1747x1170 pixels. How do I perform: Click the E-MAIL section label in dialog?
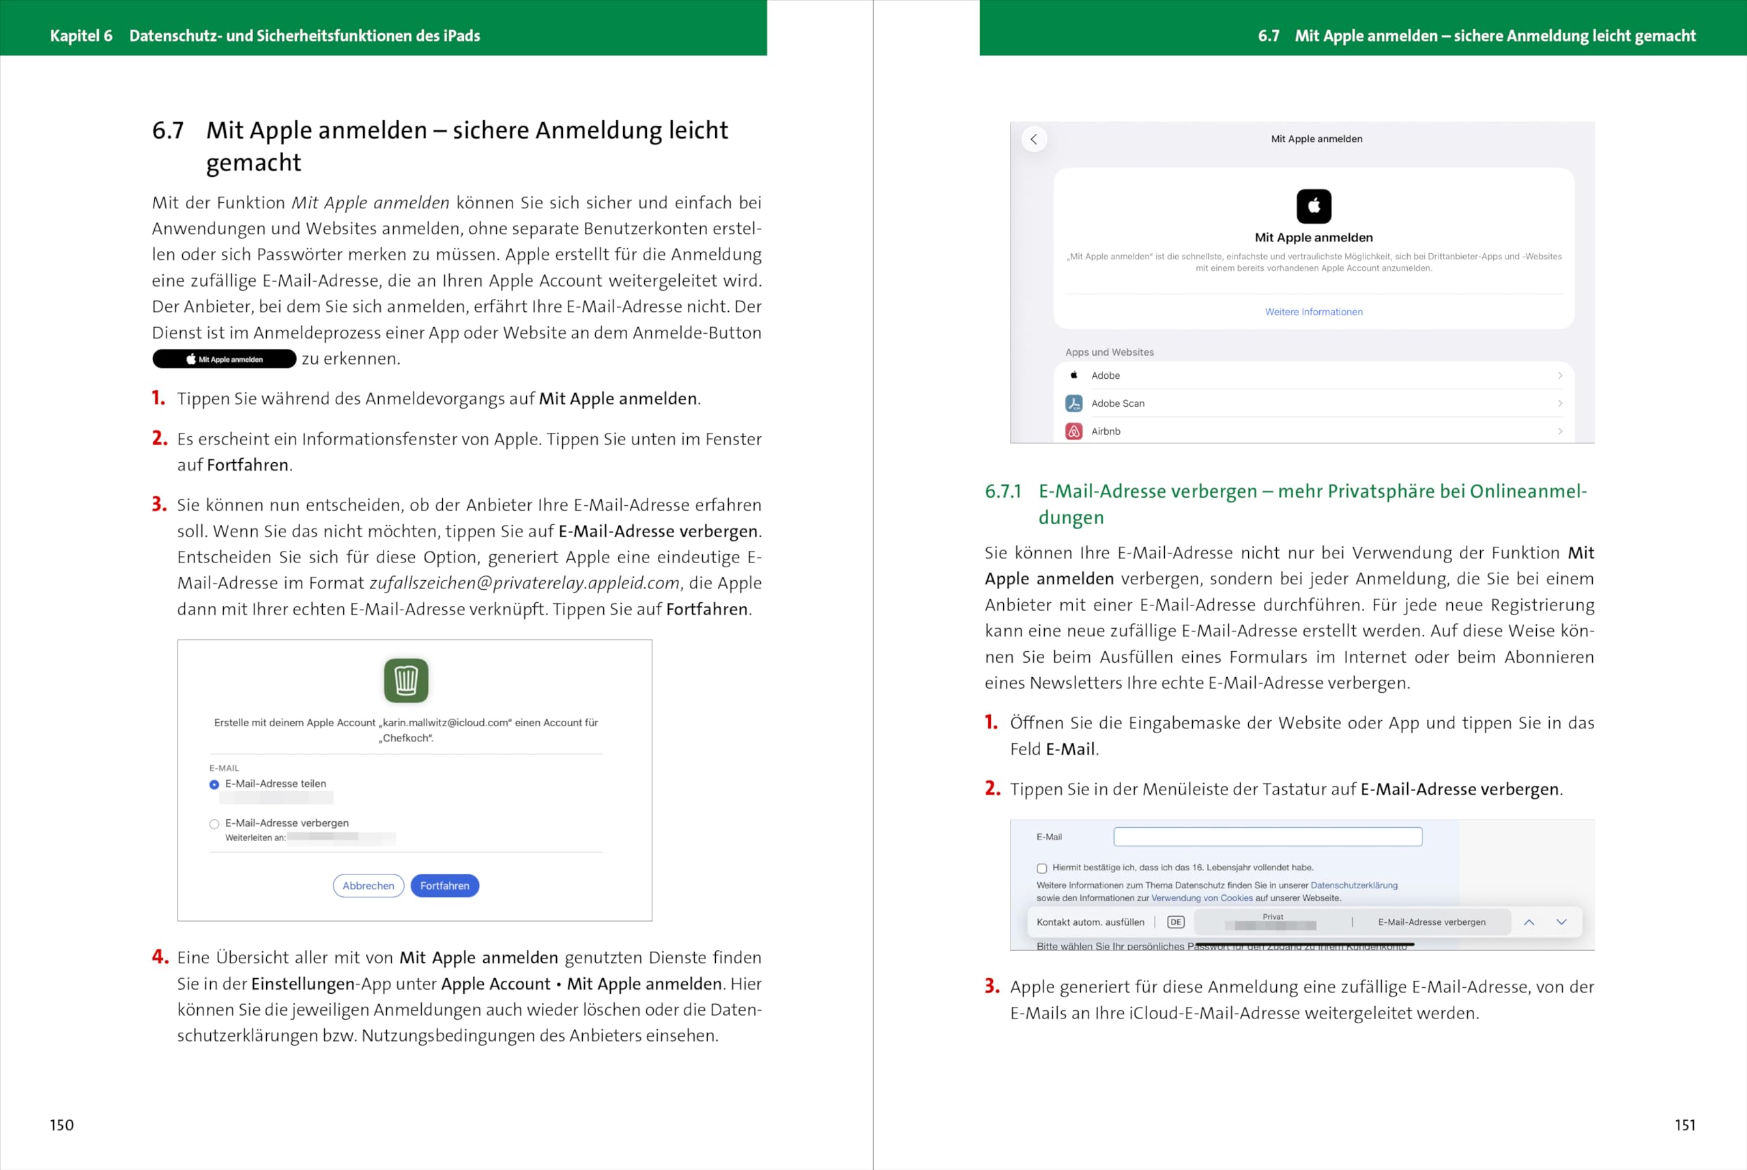224,768
